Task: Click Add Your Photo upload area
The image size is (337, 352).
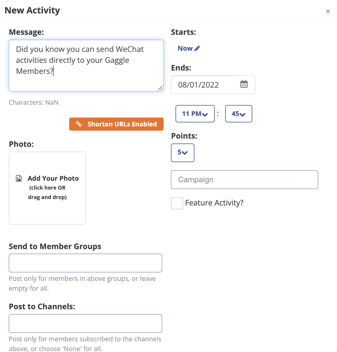Action: tap(47, 188)
